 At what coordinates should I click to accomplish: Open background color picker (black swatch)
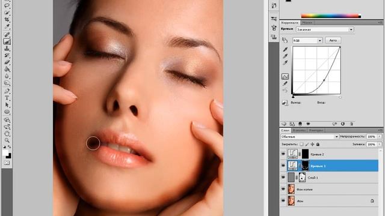pos(9,156)
